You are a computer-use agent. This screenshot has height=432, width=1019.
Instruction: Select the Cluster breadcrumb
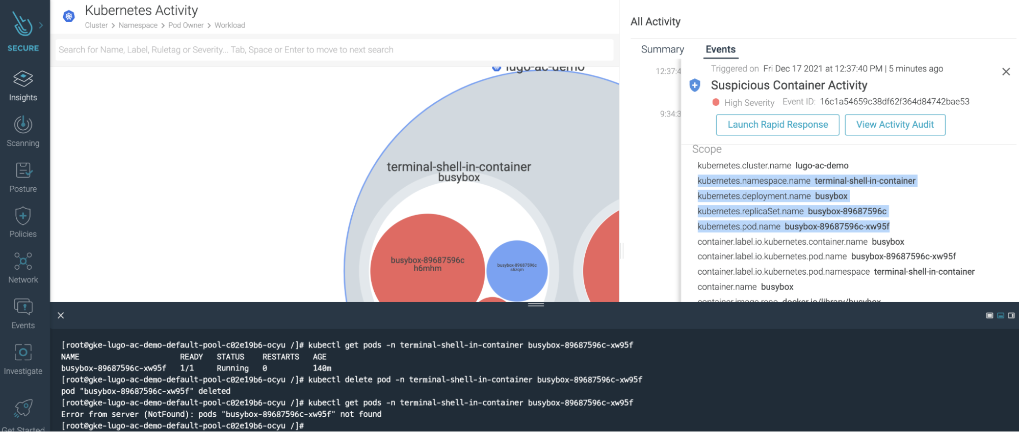point(96,25)
